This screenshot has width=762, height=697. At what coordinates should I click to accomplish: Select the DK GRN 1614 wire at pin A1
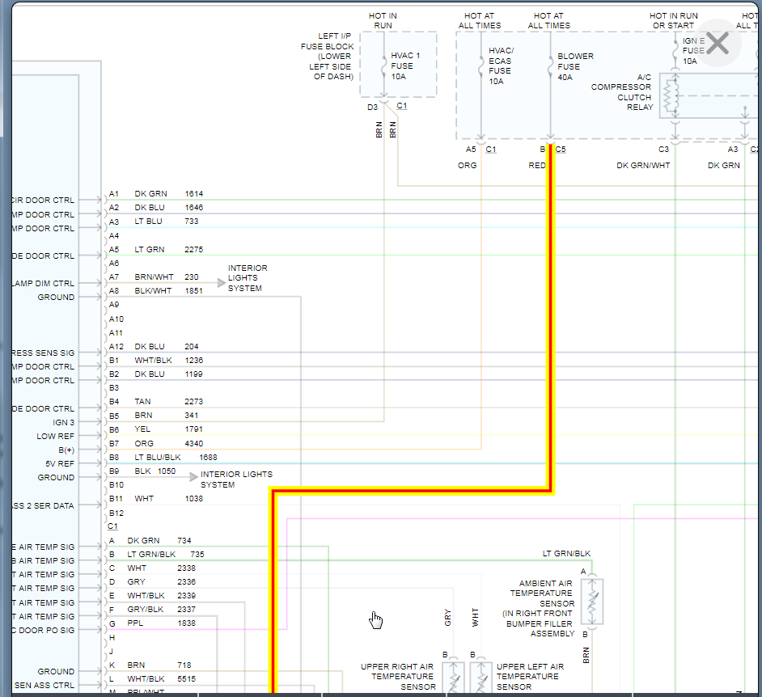tap(152, 194)
